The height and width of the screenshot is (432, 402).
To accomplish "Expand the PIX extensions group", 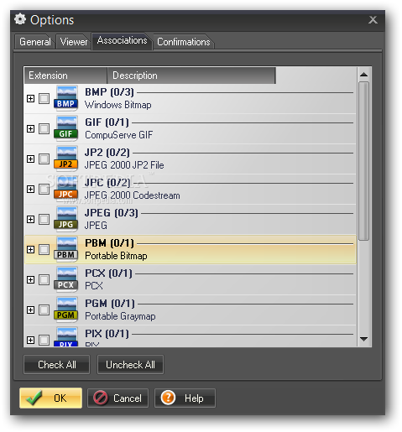I will [x=31, y=340].
